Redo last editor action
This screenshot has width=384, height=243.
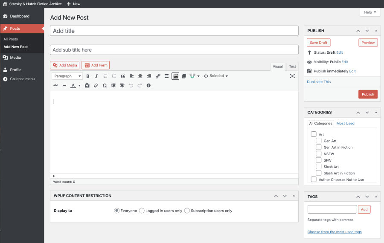coord(140,85)
